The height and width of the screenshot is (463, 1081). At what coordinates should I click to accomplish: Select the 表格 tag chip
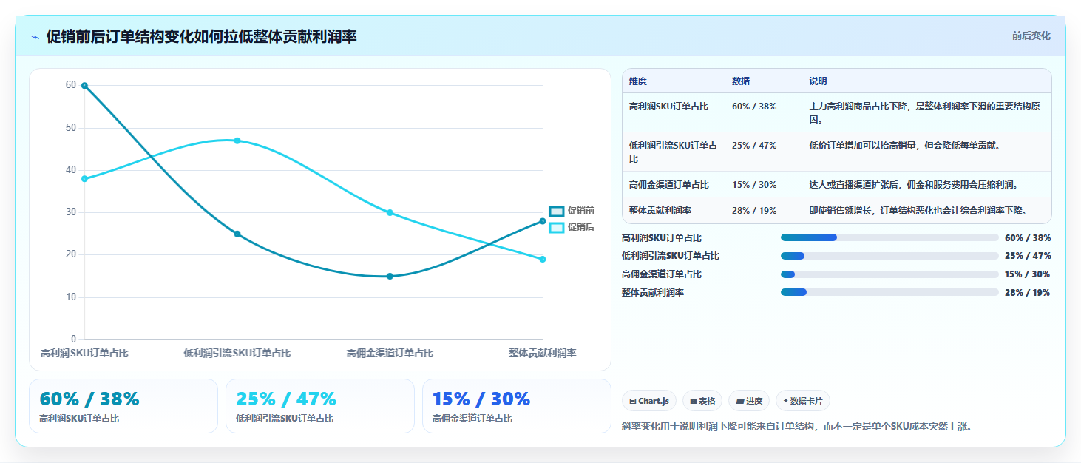pos(702,401)
